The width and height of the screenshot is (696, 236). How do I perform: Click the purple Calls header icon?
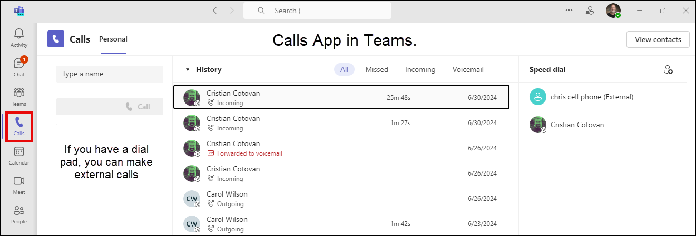(56, 39)
